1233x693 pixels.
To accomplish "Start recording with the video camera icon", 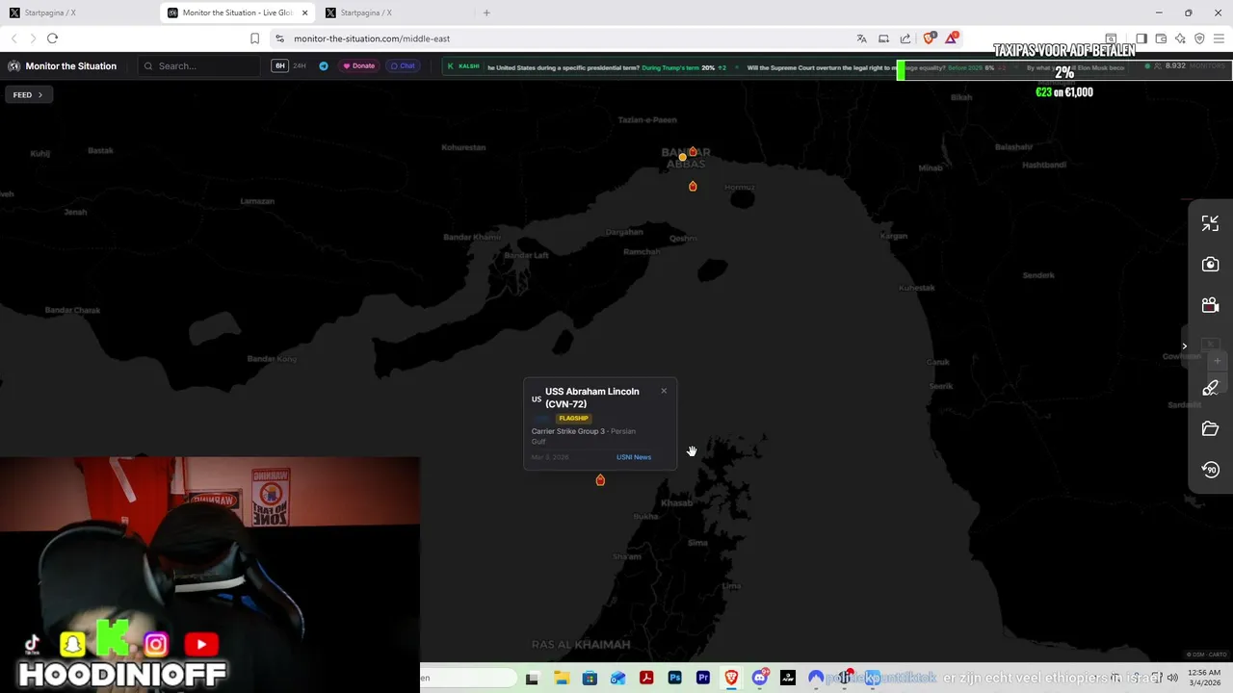I will point(1210,306).
